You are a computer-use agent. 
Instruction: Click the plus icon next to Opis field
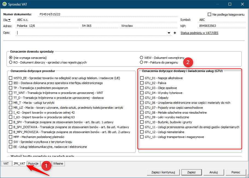coord(175,33)
